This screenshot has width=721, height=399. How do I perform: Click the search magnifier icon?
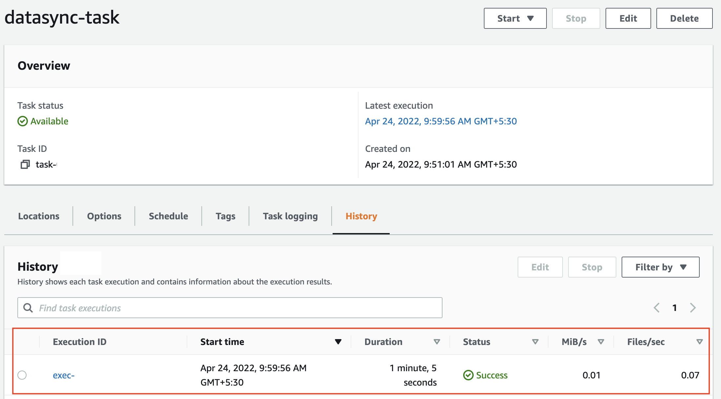click(28, 308)
